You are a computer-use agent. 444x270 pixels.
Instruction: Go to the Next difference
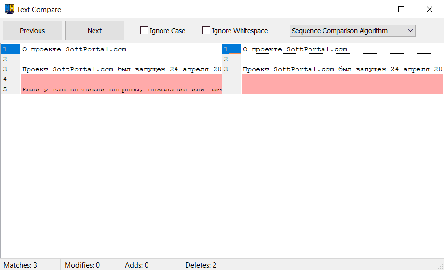(94, 30)
